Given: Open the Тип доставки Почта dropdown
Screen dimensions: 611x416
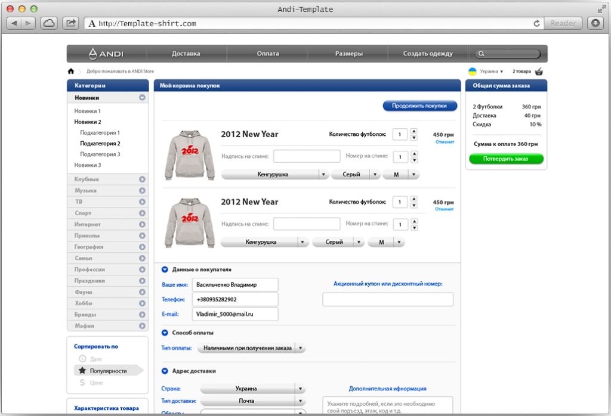Looking at the screenshot, I should (x=253, y=401).
